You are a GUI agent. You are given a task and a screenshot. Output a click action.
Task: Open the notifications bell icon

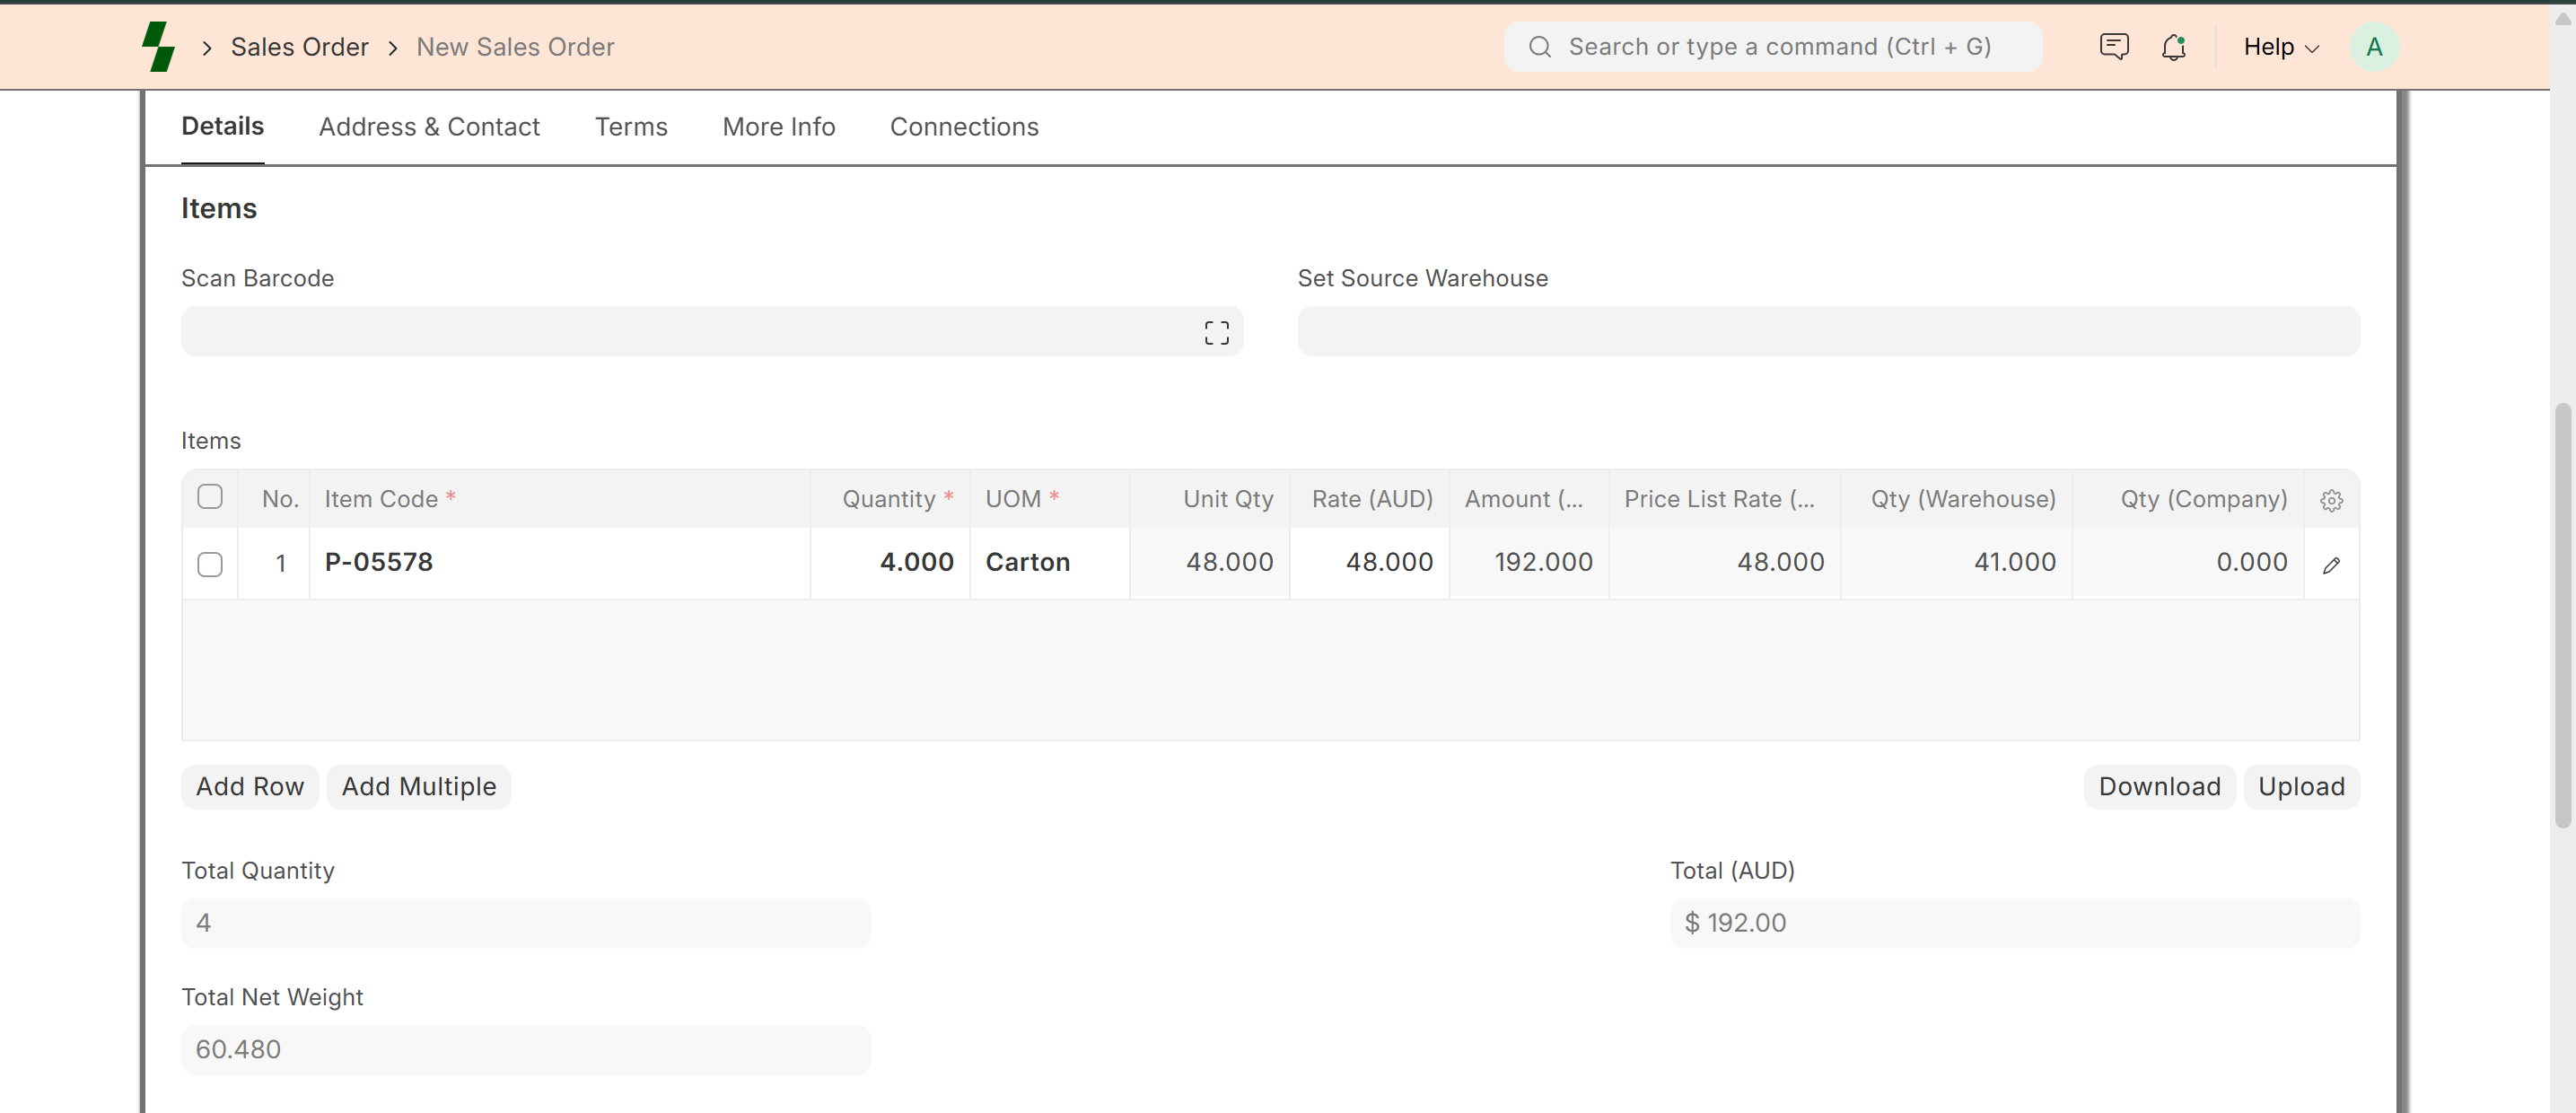point(2173,47)
